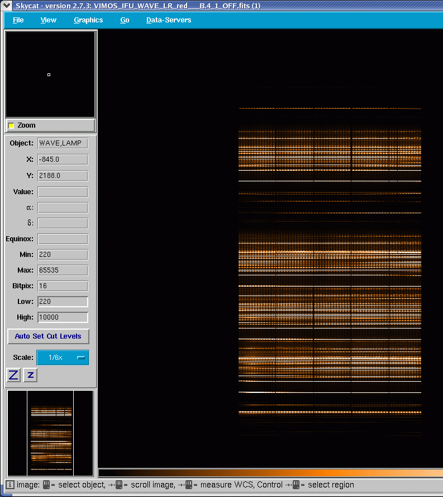Toggle the Zoom window checkbox
This screenshot has width=443, height=497.
[x=11, y=125]
